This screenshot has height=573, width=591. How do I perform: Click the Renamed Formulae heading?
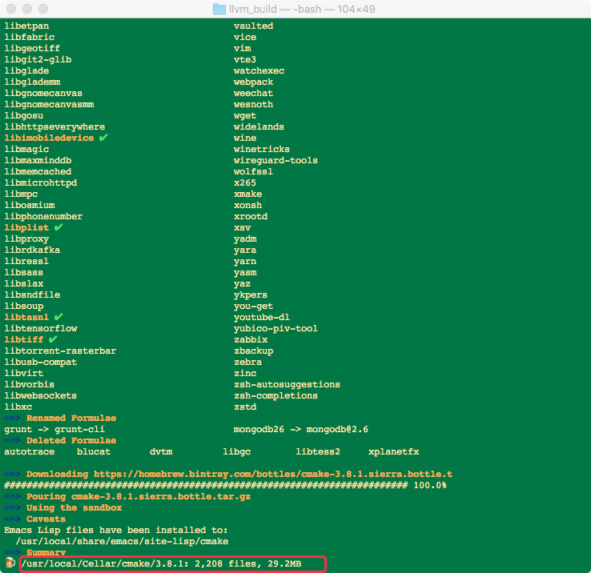(x=71, y=419)
